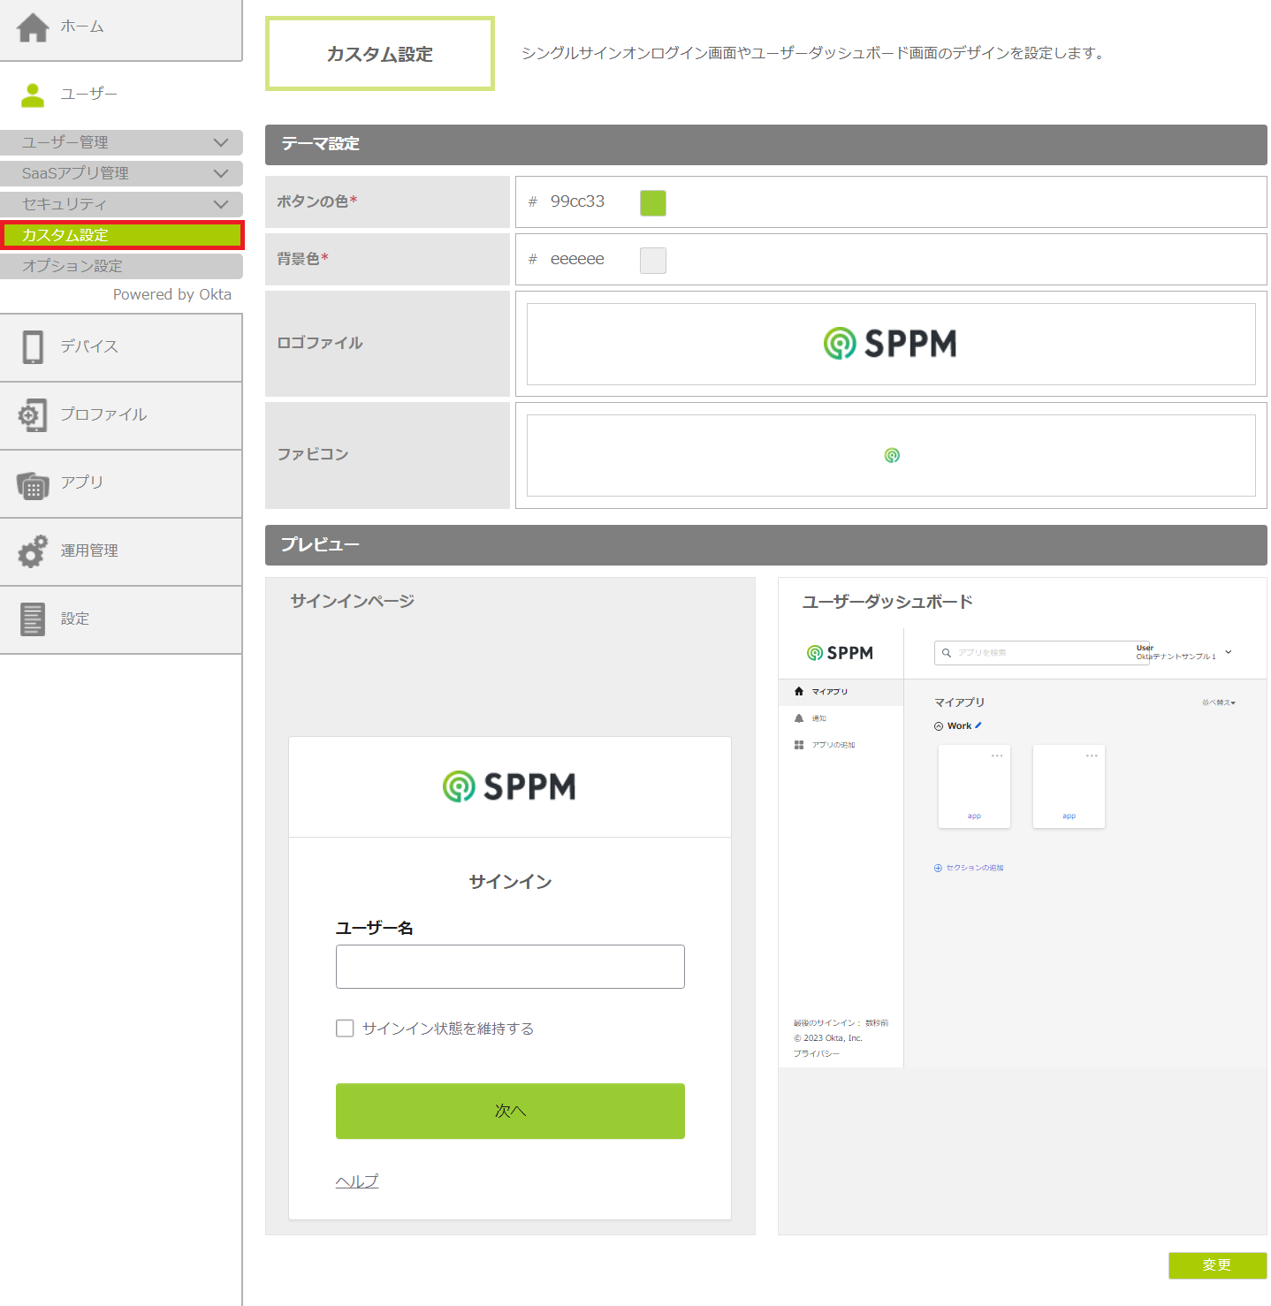Click セクションの追加 link
This screenshot has width=1271, height=1306.
pyautogui.click(x=974, y=868)
